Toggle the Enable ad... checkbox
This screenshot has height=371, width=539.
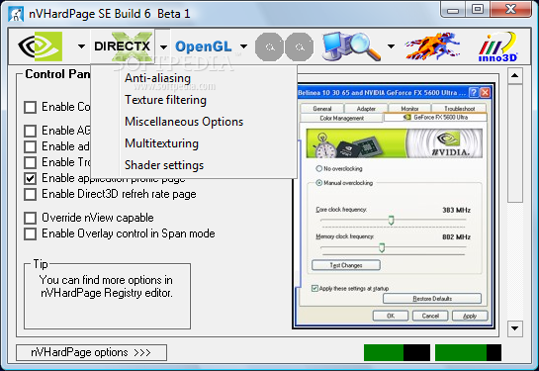(31, 146)
